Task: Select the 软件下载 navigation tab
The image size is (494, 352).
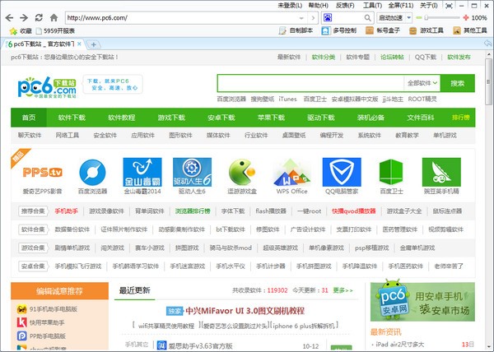Action: coord(72,118)
